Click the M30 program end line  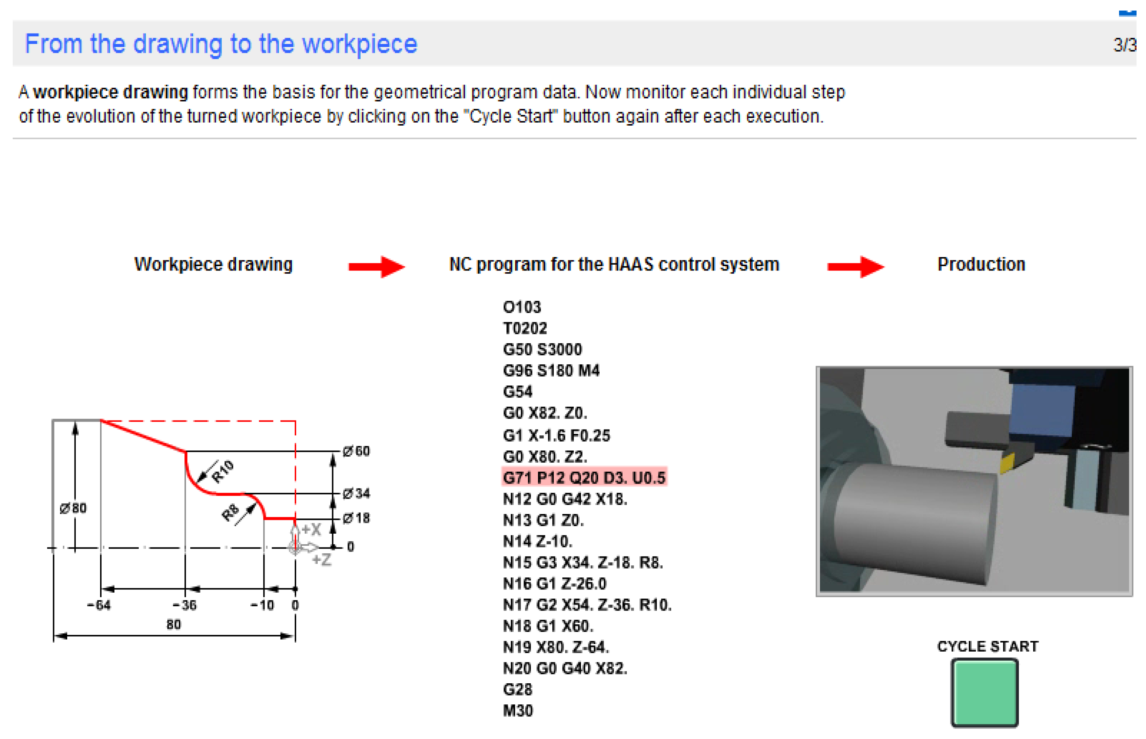point(518,711)
